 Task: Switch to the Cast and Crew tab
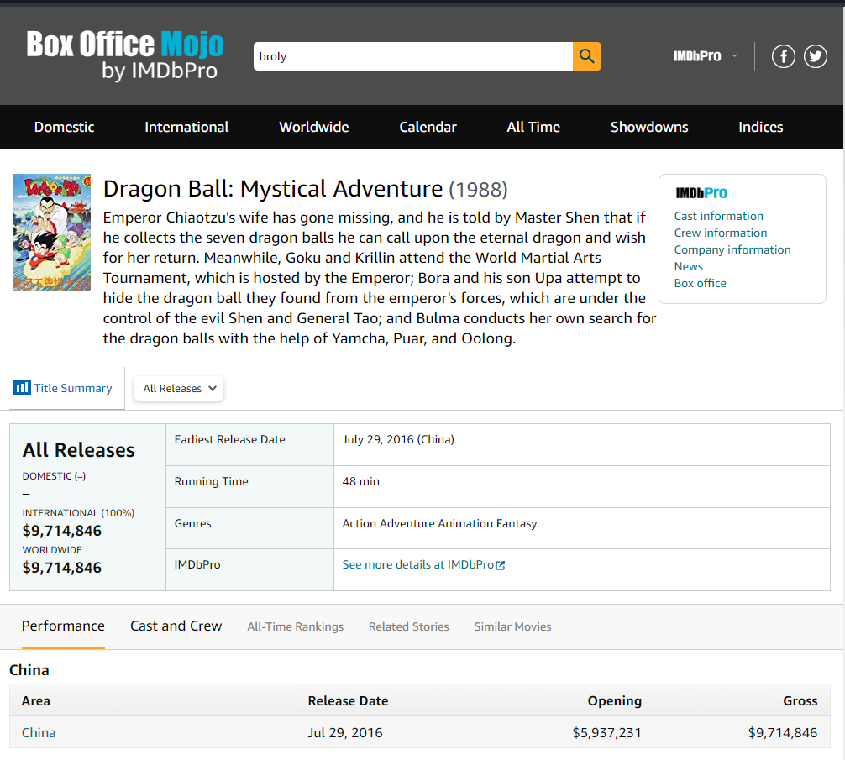(176, 626)
